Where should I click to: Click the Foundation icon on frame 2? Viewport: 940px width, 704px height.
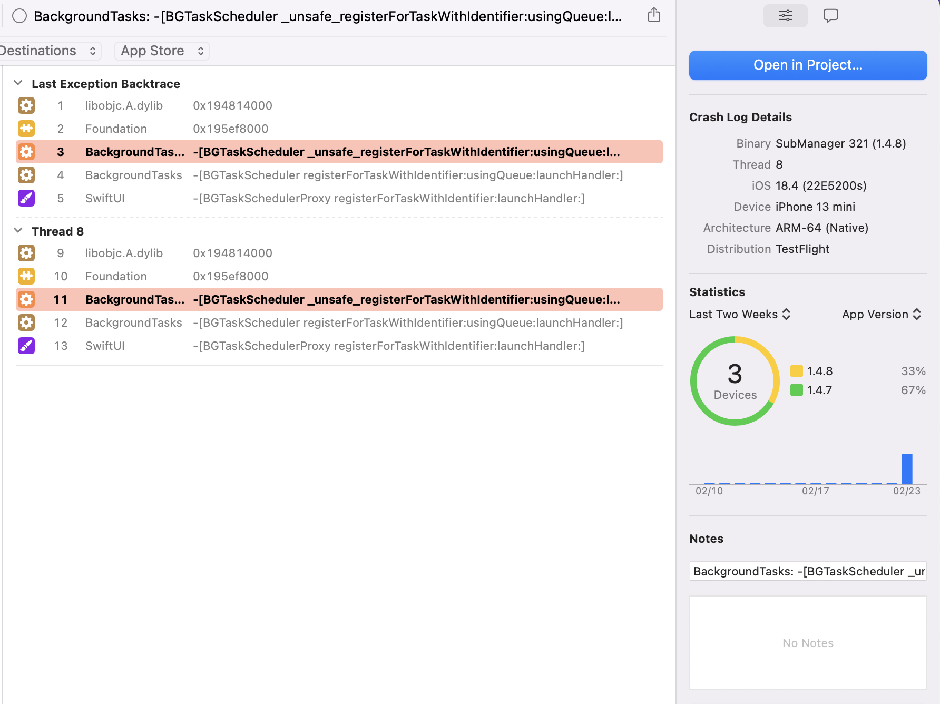click(x=26, y=129)
